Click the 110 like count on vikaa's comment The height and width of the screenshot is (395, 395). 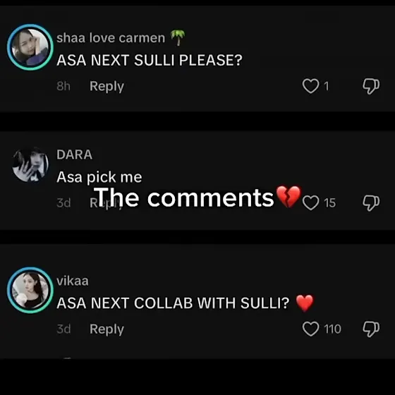332,329
